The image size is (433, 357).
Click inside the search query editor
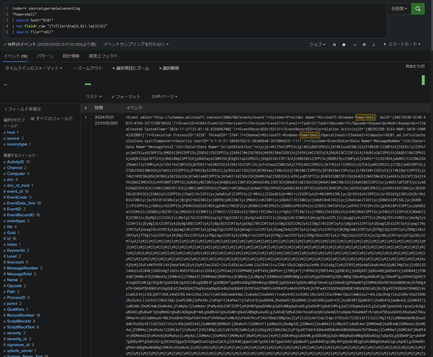(195, 20)
